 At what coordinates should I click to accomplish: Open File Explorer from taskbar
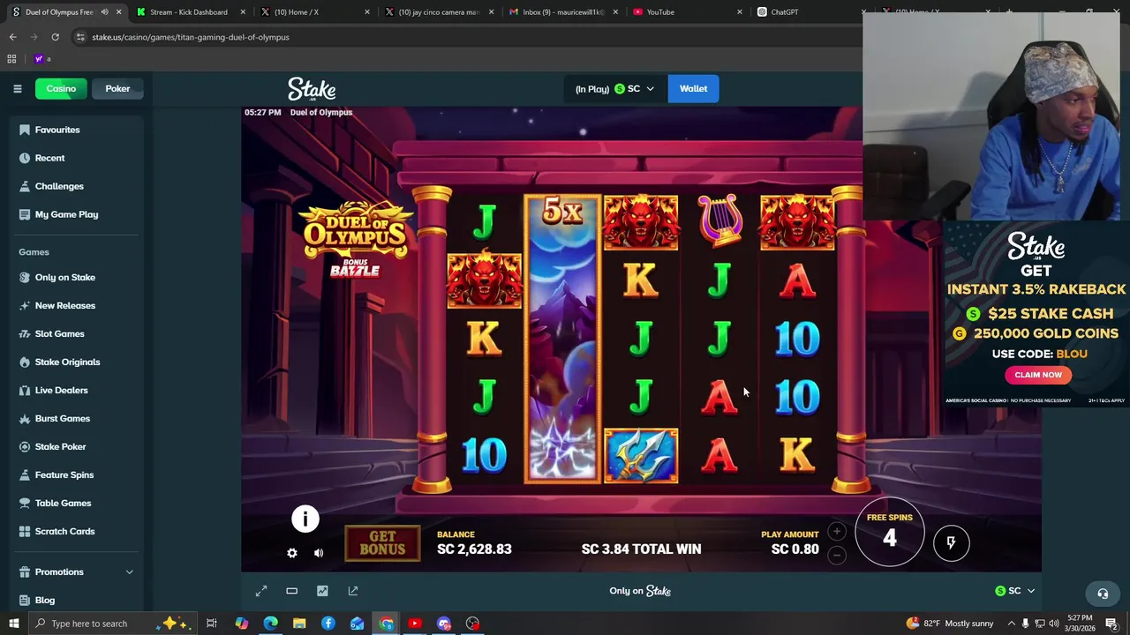(299, 624)
